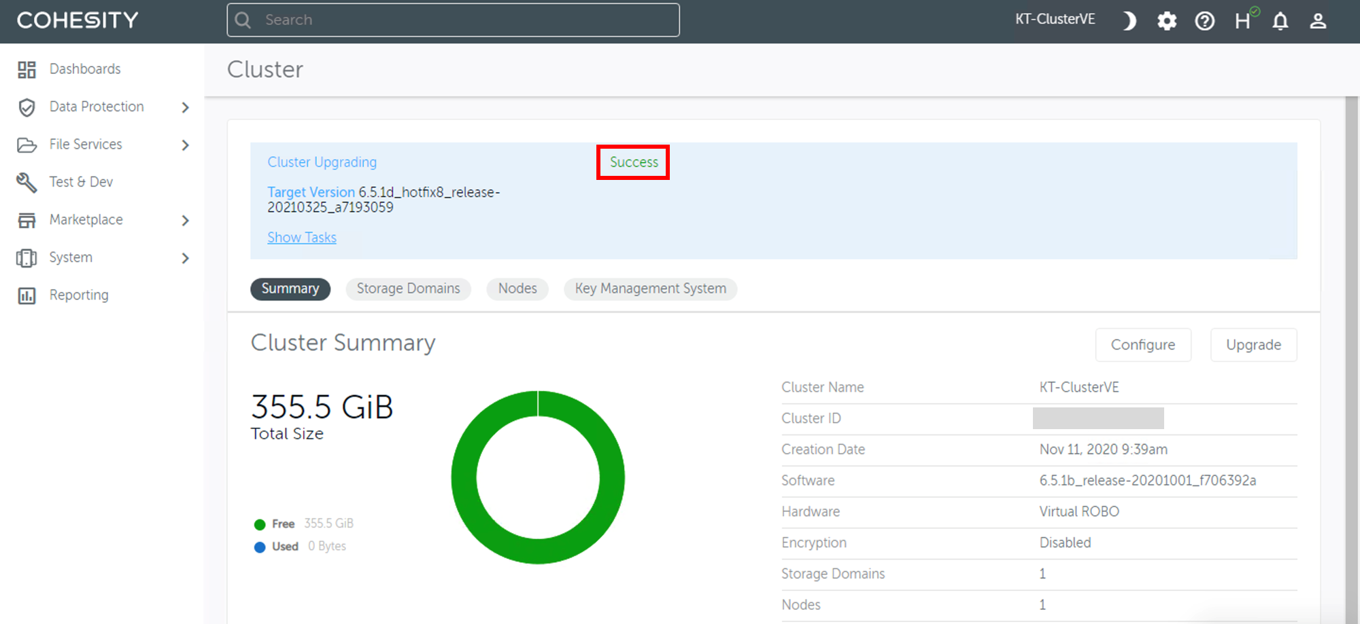This screenshot has height=624, width=1360.
Task: Open the user account icon
Action: pyautogui.click(x=1318, y=21)
